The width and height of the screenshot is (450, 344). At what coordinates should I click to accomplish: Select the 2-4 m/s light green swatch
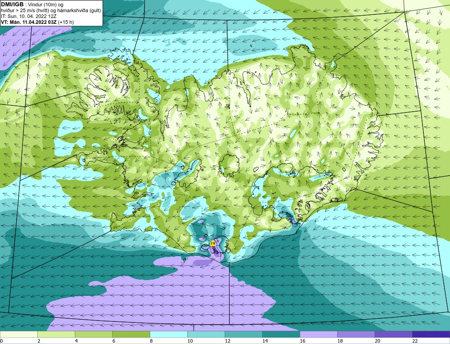pyautogui.click(x=56, y=335)
